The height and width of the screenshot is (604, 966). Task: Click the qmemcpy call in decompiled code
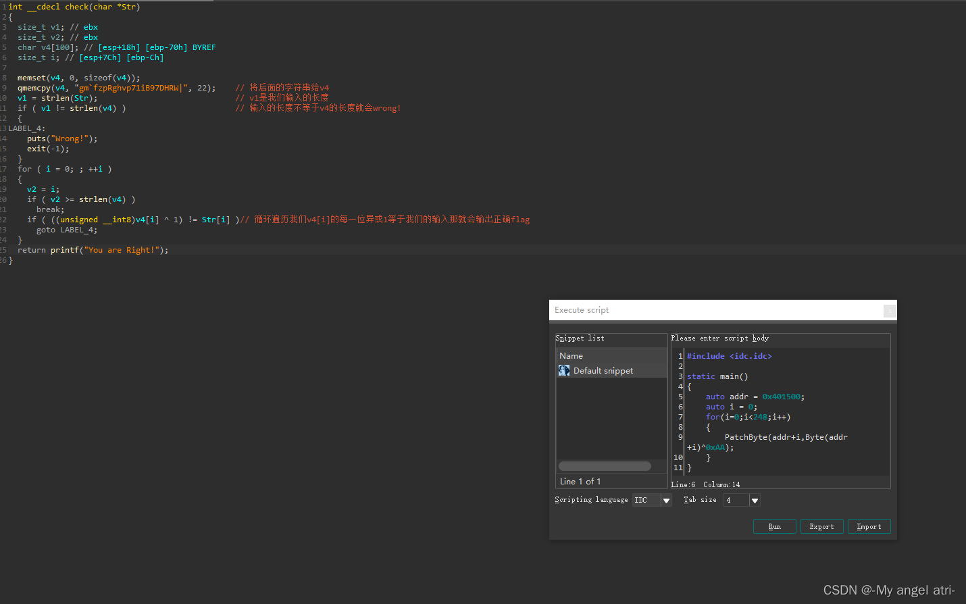[116, 88]
